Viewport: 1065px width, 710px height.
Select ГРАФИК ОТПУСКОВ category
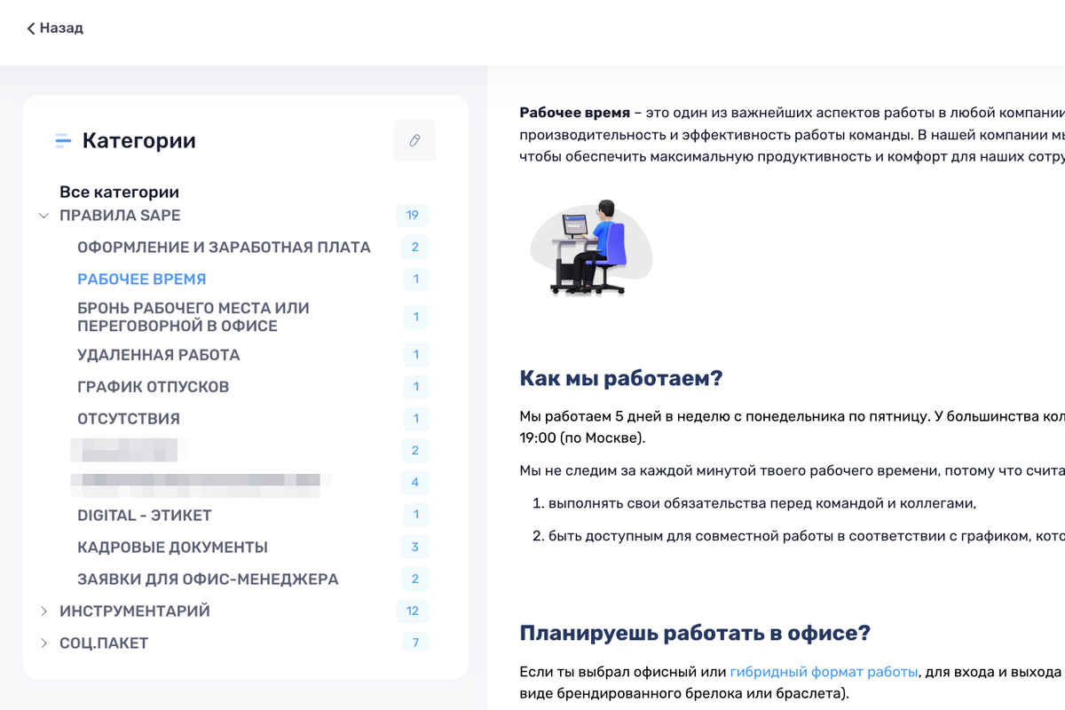[x=153, y=387]
